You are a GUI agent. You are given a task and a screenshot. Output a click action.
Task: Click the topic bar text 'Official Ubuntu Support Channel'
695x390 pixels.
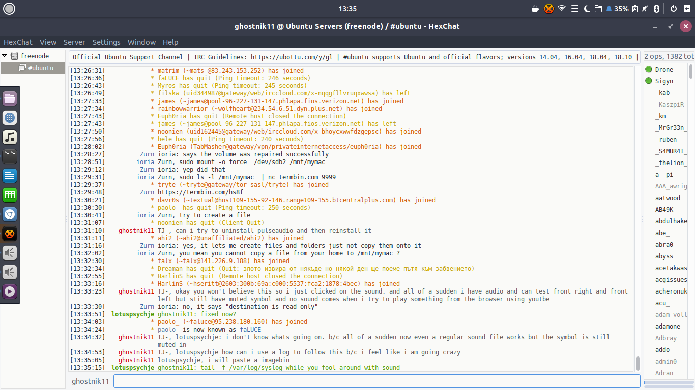pos(128,57)
